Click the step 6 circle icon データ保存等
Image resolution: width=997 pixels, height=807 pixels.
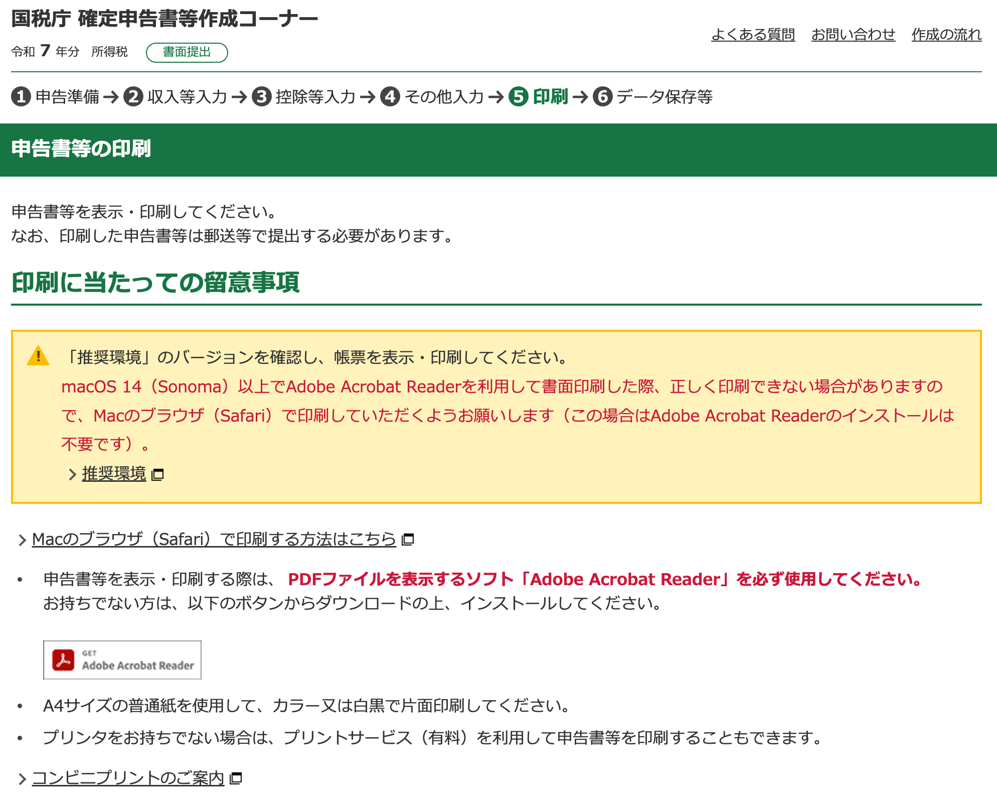(x=603, y=96)
